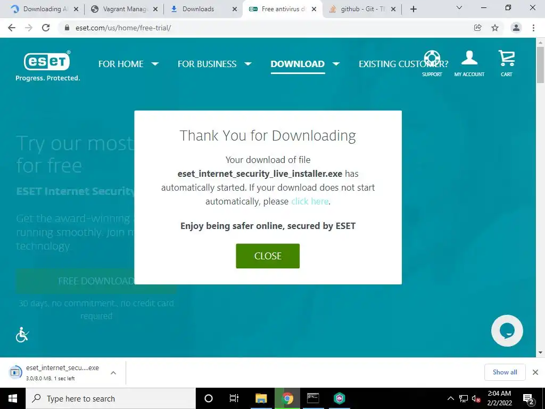
Task: Click the page vertical scrollbar thumb
Action: (x=540, y=64)
